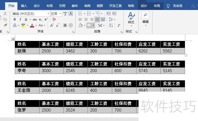Click the Borders button

tap(89, 25)
